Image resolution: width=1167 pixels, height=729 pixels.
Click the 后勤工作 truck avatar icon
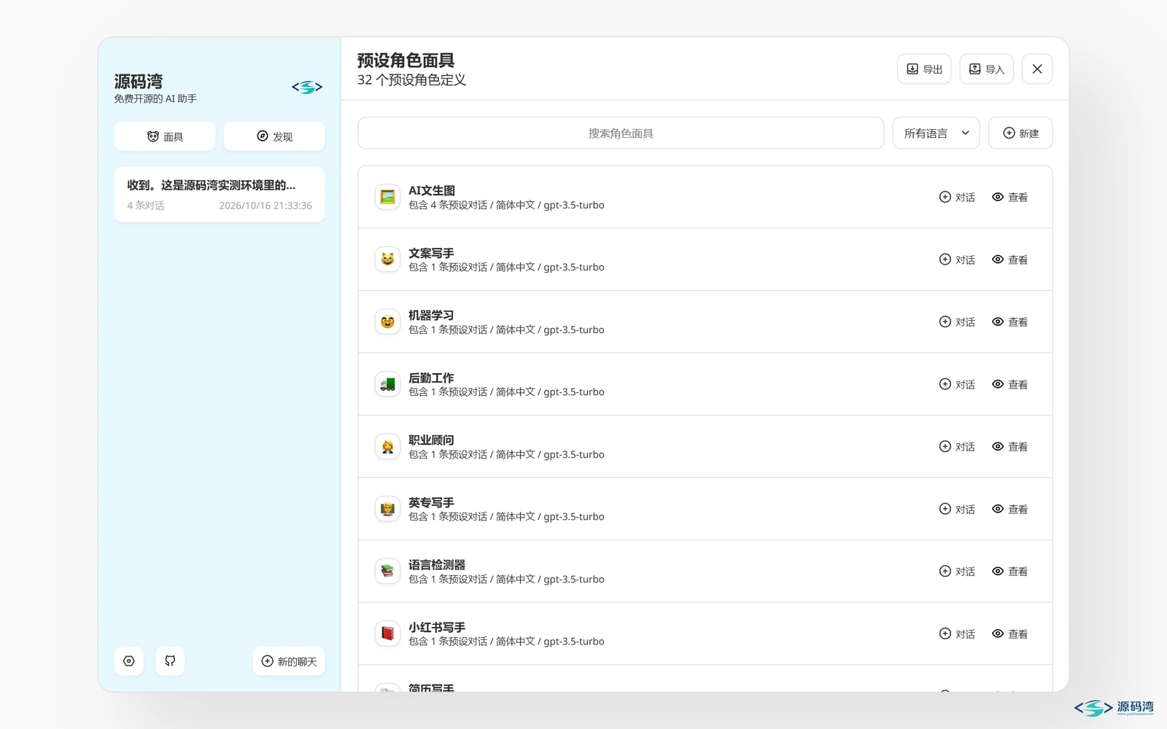click(387, 384)
